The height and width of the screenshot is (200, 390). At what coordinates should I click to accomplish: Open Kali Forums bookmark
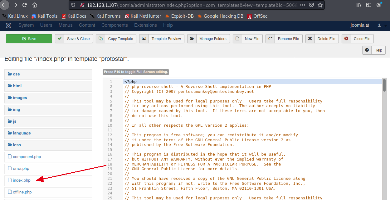tap(105, 16)
